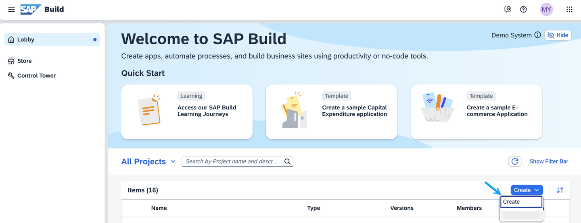Open the sort items icon
Screen dimensions: 581x223
point(560,190)
